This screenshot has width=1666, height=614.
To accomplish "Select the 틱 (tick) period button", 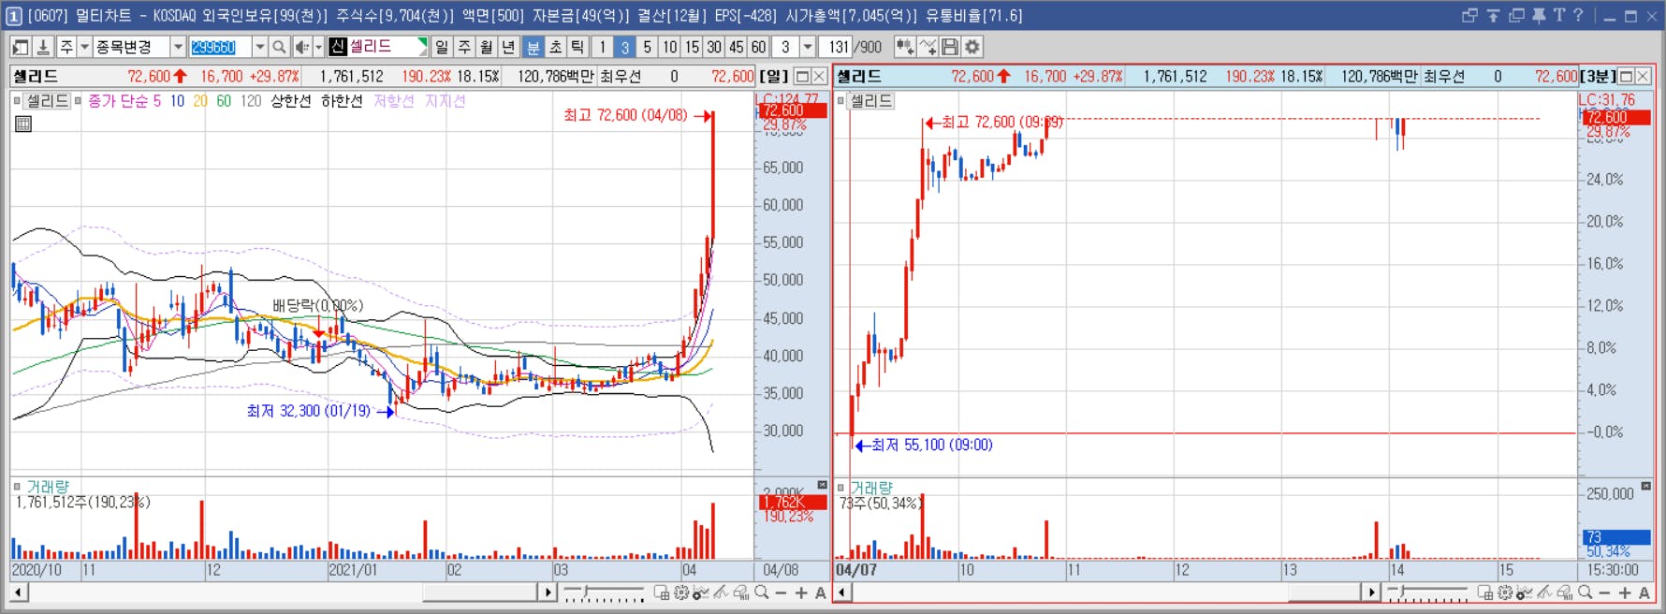I will click(x=577, y=47).
